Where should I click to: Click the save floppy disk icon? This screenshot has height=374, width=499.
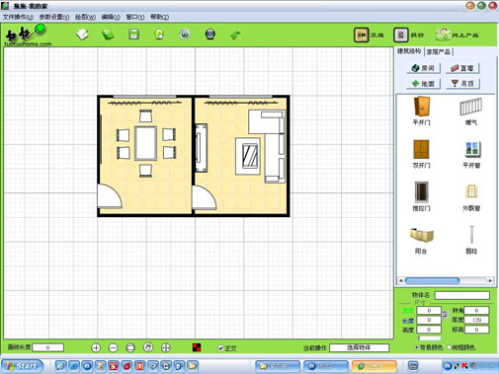coord(133,35)
